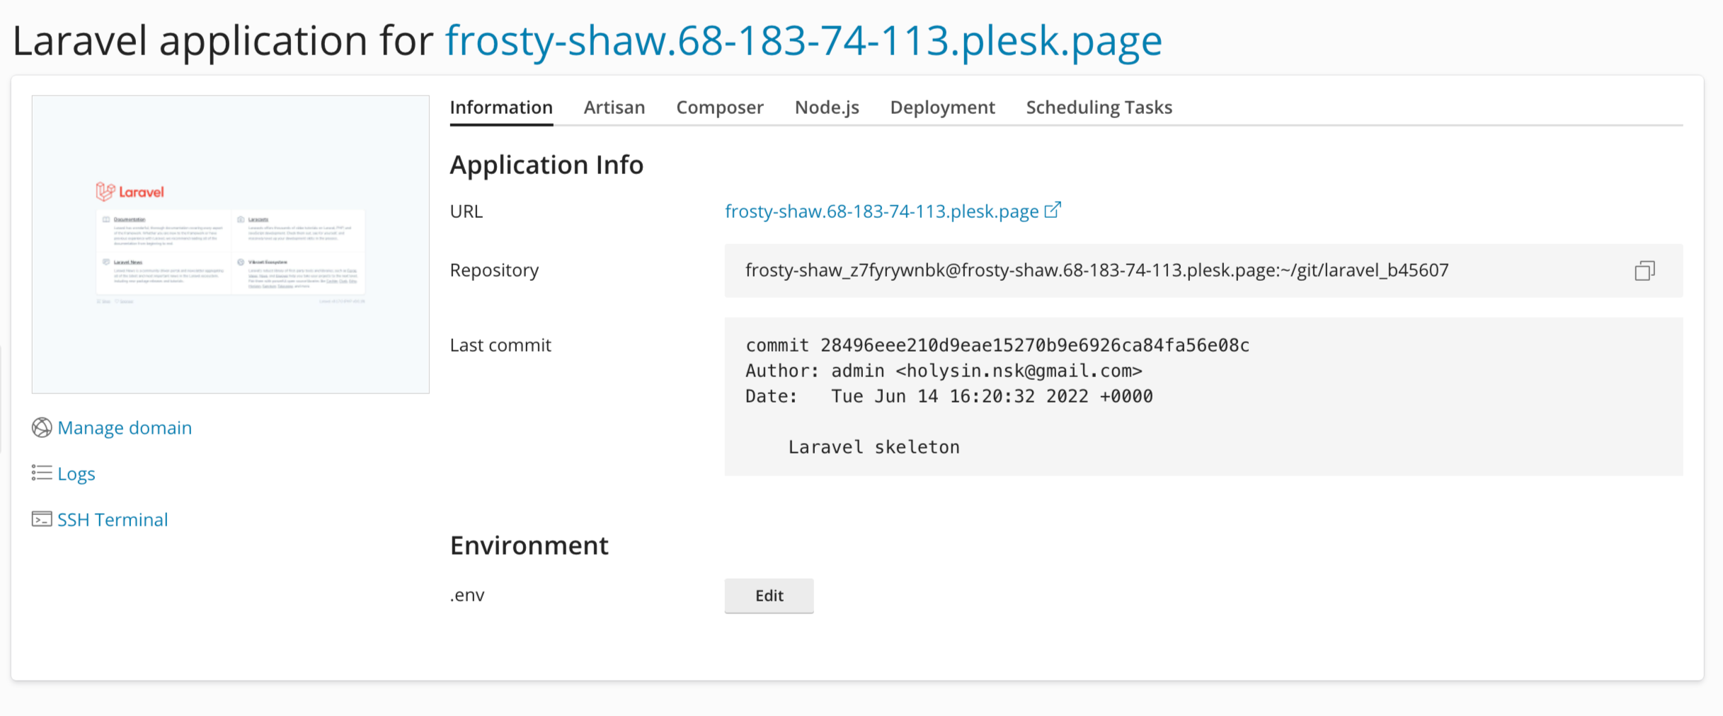Open the Composer tab

720,108
